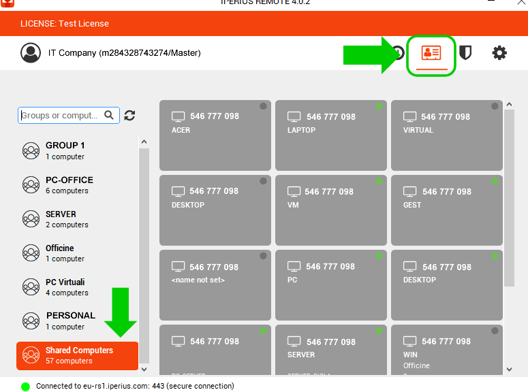
Task: Select SERVER group with 2 computers
Action: coord(77,218)
